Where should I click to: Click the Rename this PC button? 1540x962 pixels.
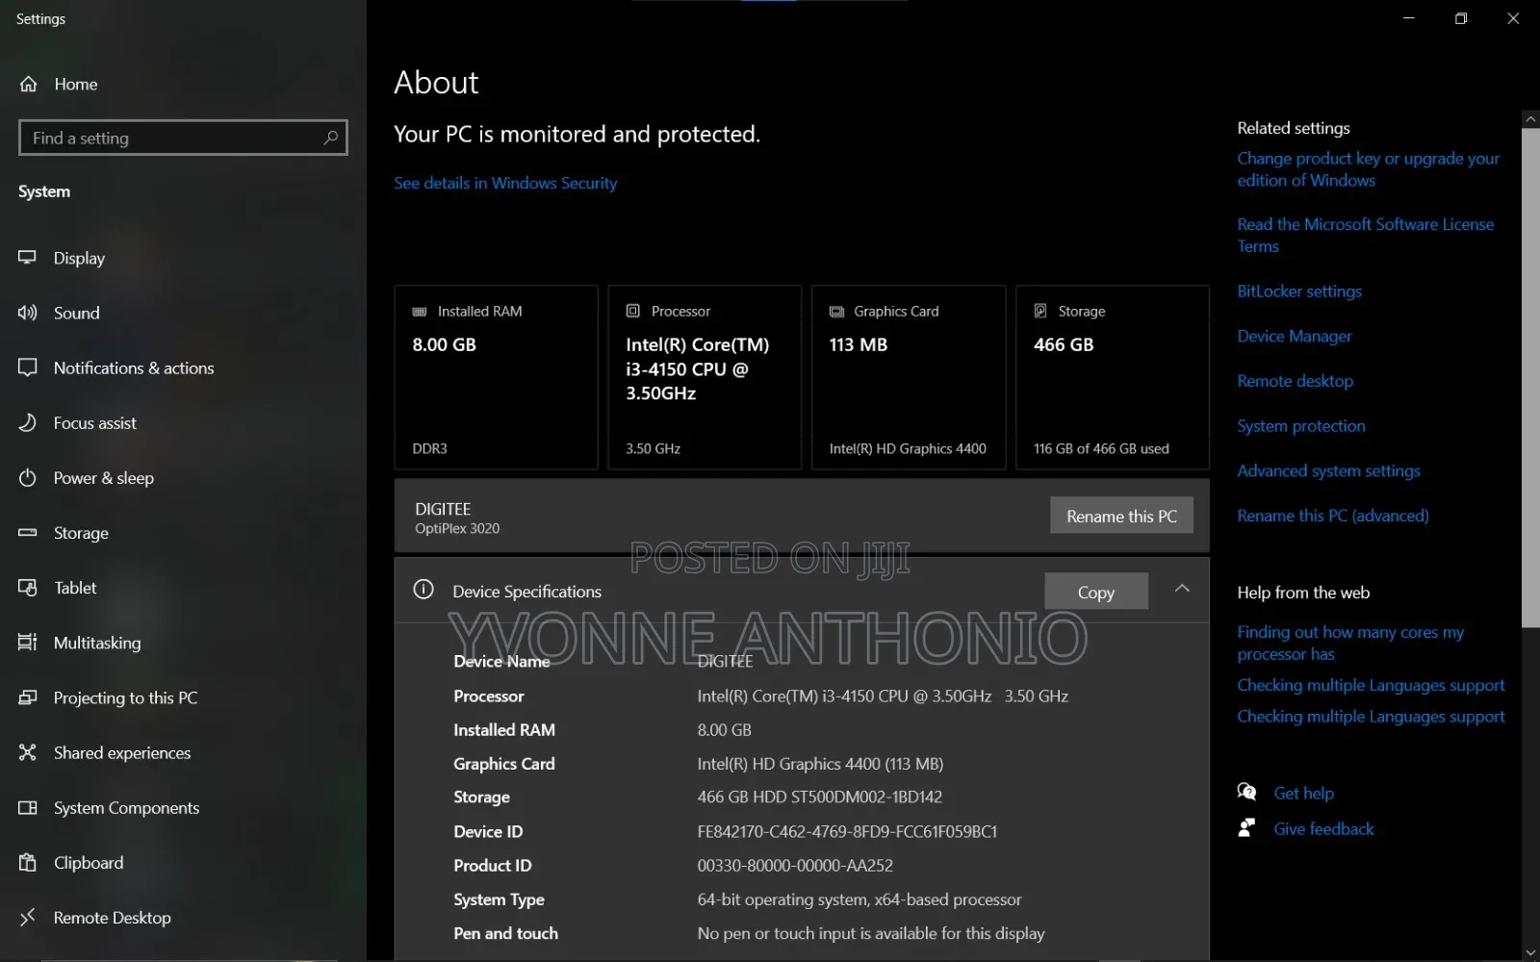1121,516
